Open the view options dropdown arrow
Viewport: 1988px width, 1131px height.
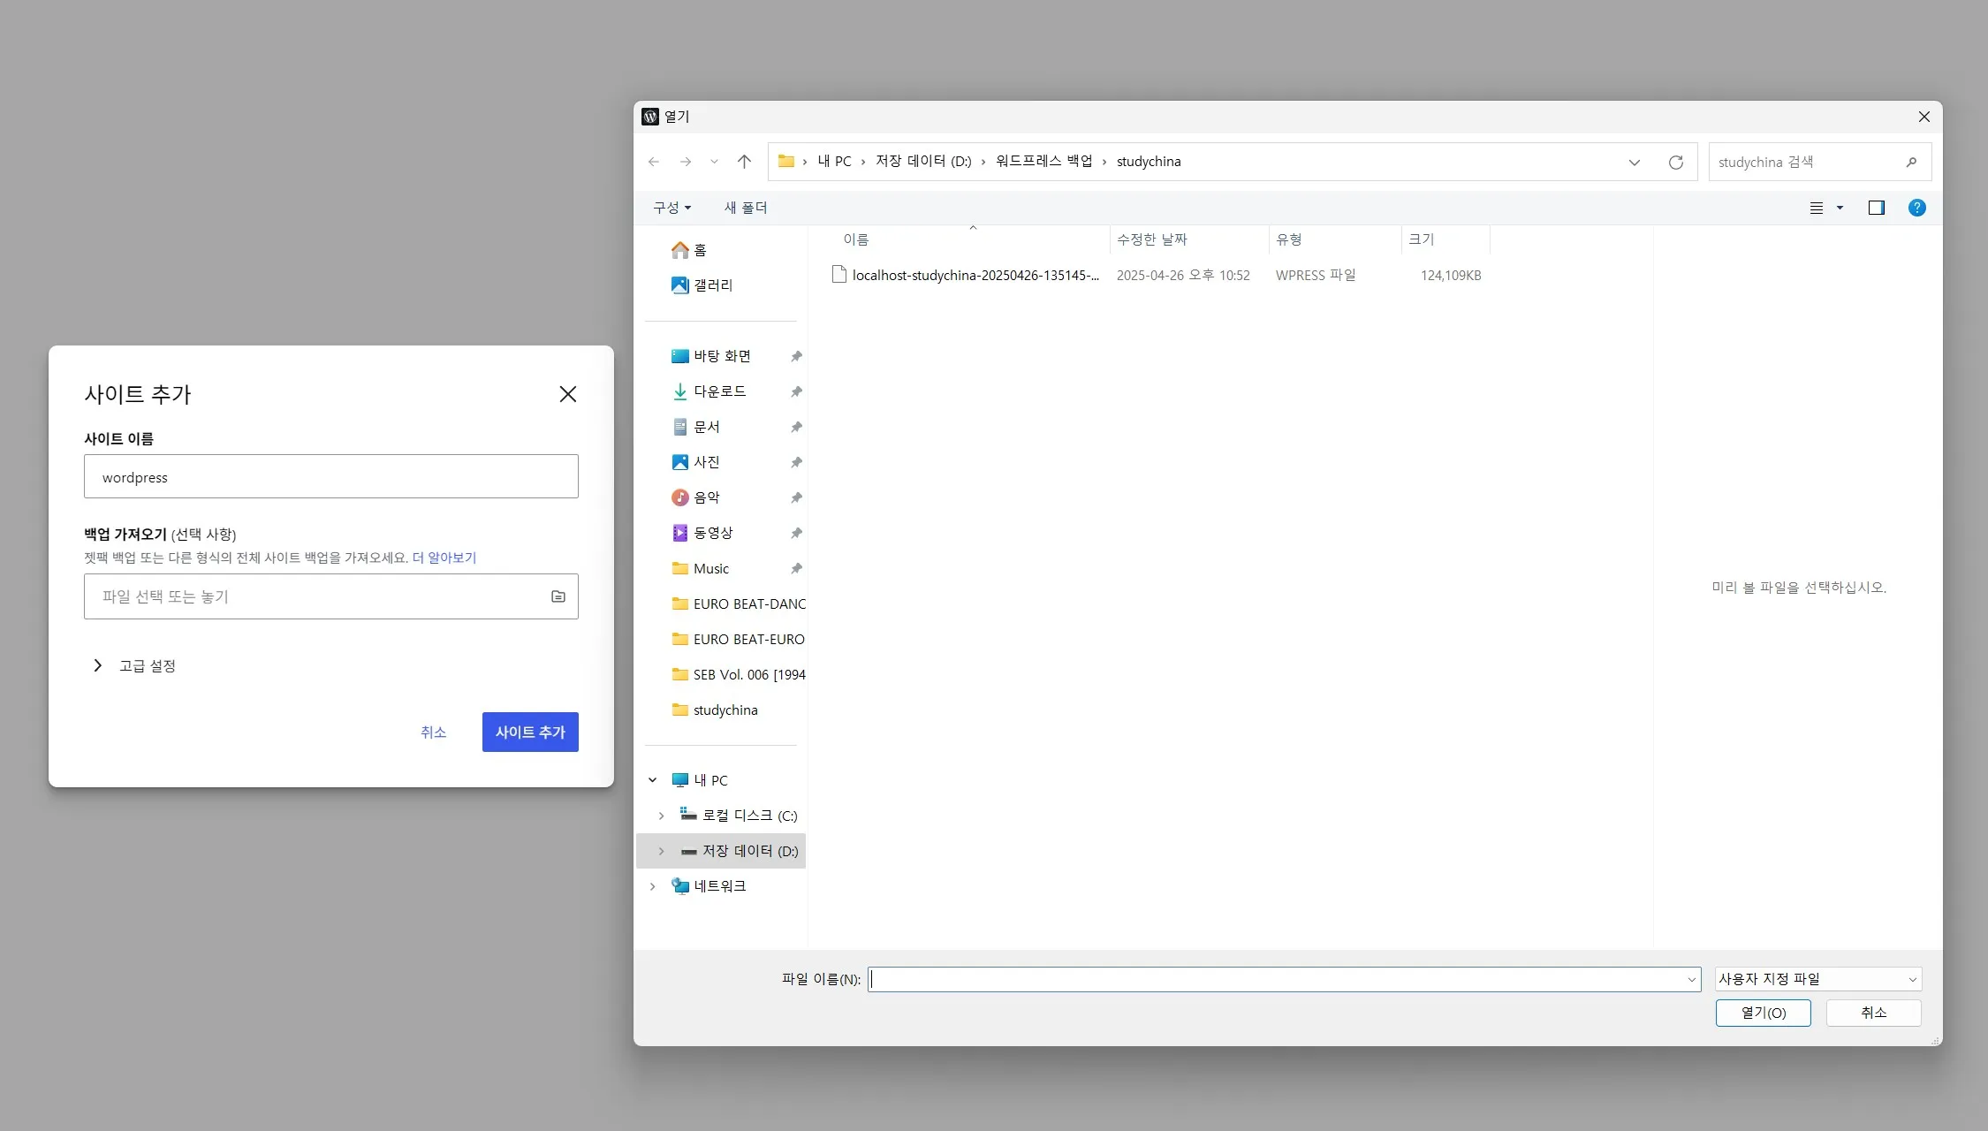[x=1840, y=208]
